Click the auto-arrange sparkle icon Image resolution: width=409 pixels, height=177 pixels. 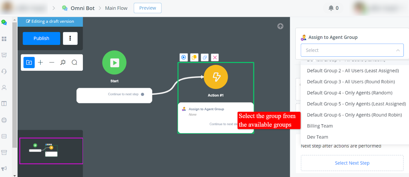click(x=63, y=62)
